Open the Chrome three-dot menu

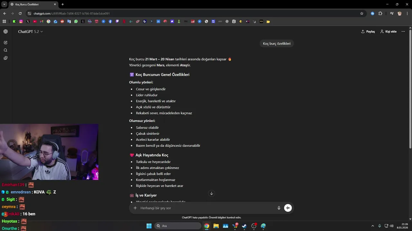point(407,13)
